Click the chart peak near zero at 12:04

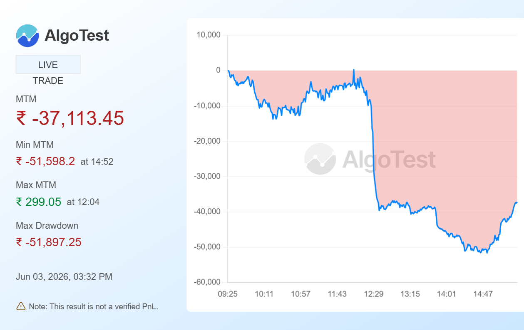[354, 70]
